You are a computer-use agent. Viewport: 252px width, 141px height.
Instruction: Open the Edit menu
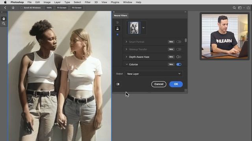[x=37, y=2]
